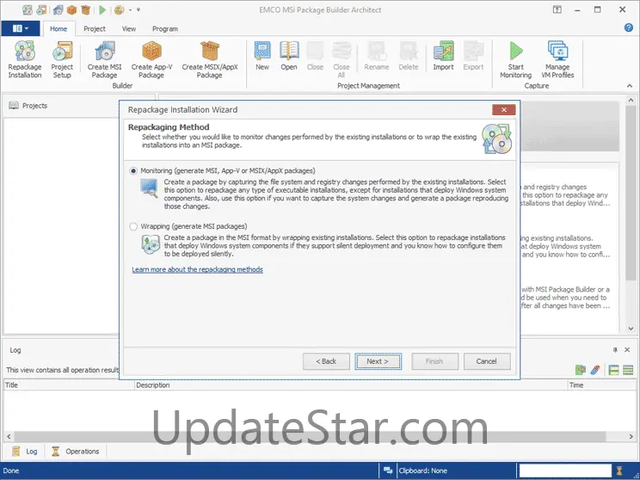This screenshot has width=640, height=480.
Task: Close the Log panel
Action: 627,350
